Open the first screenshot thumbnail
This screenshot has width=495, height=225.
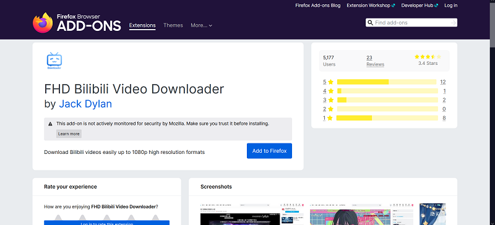point(252,214)
